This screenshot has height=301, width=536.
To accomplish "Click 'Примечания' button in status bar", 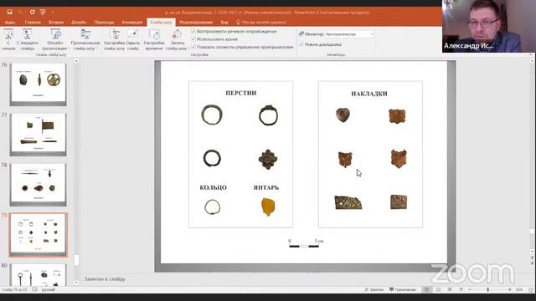I will tap(403, 289).
